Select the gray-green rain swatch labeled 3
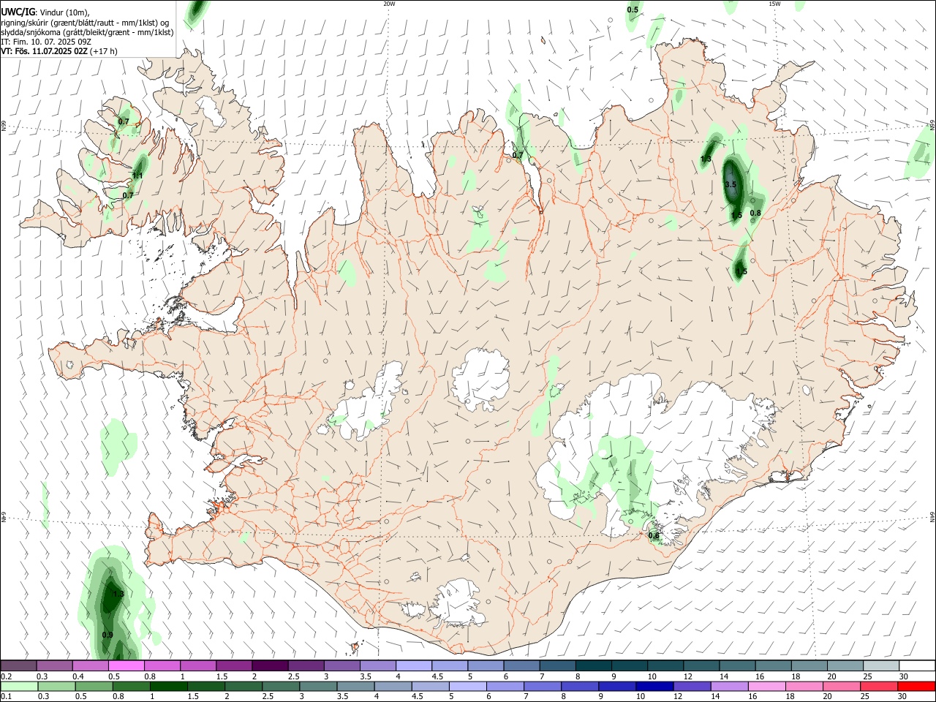Screen dimensions: 936x702 [317, 685]
